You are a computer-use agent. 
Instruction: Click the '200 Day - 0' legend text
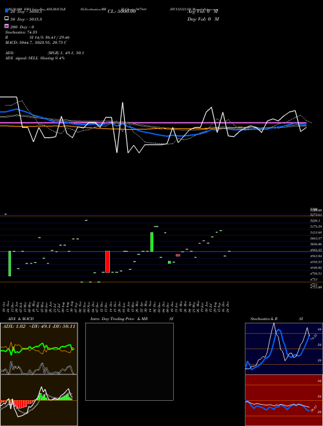click(x=22, y=27)
